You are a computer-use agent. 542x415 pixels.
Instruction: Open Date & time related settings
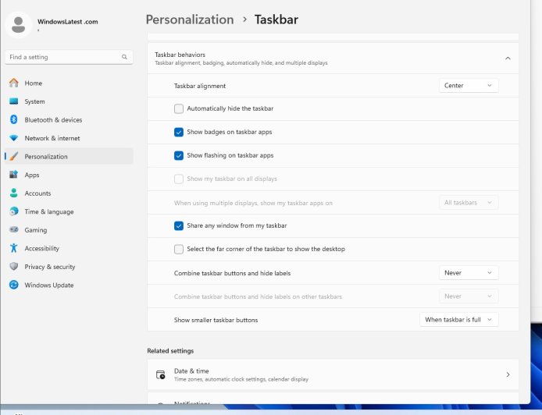pos(332,374)
